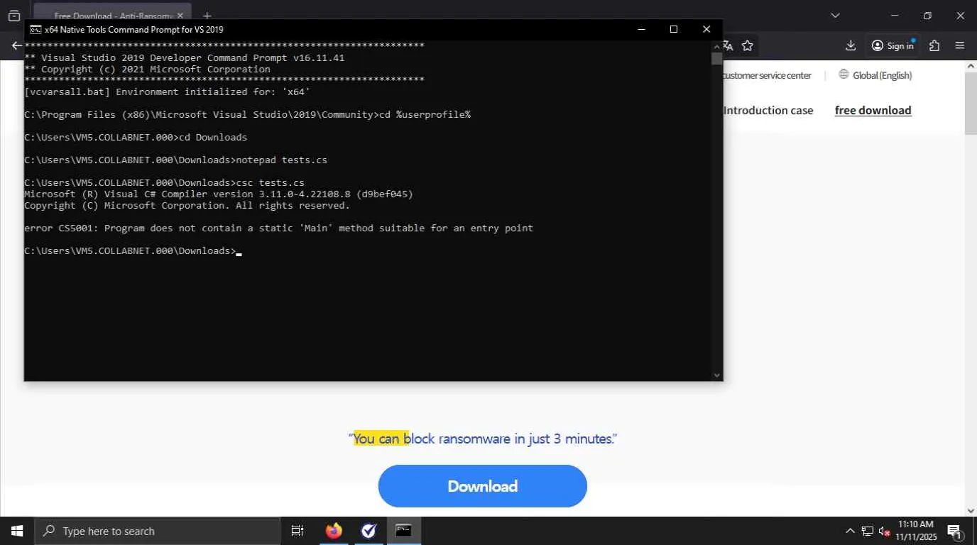Viewport: 977px width, 545px height.
Task: Open the checkmark app on the taskbar
Action: pyautogui.click(x=369, y=531)
